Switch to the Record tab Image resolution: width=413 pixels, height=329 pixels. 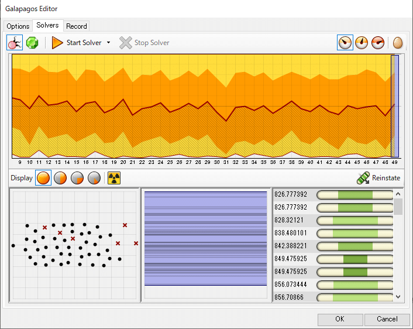click(x=77, y=26)
